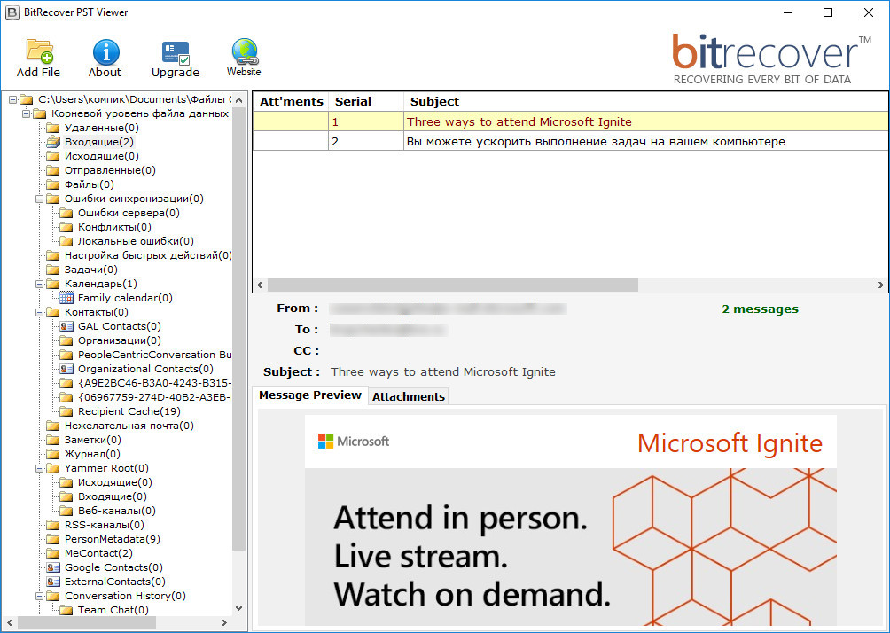This screenshot has width=890, height=633.
Task: Collapse the Календарь(1) tree node
Action: tap(39, 284)
